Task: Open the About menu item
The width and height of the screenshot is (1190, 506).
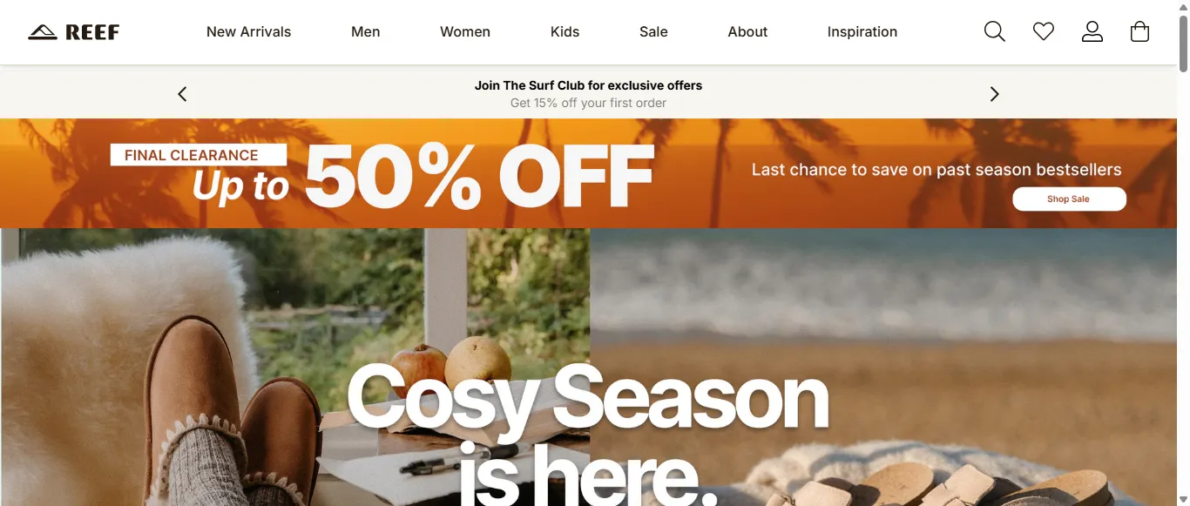Action: click(747, 32)
